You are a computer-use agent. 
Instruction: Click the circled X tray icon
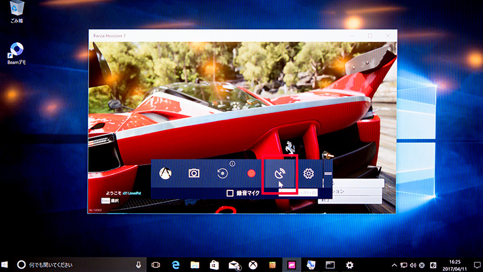[x=422, y=265]
